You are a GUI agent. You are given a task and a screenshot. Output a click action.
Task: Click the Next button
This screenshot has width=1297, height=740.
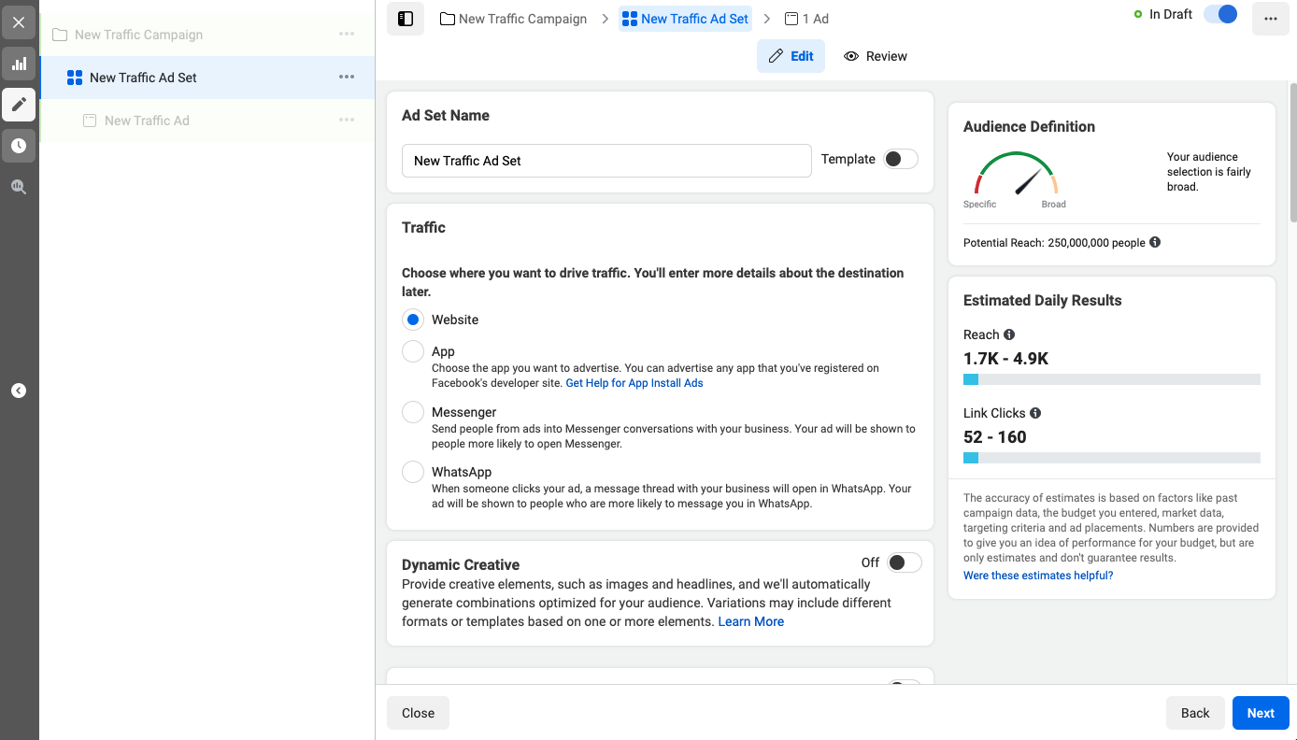pos(1261,713)
